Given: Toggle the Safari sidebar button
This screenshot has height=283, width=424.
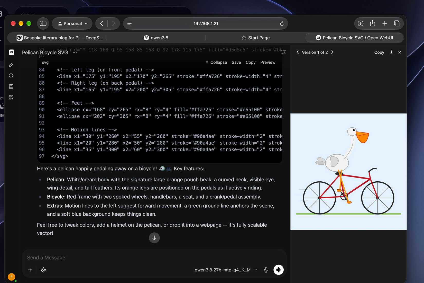Looking at the screenshot, I should tap(43, 23).
